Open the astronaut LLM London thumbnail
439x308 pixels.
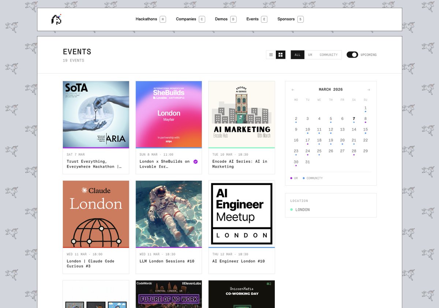pyautogui.click(x=169, y=214)
